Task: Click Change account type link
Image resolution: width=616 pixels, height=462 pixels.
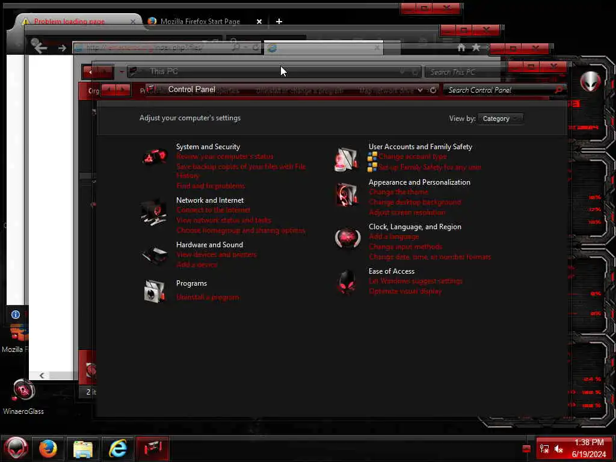Action: 413,156
